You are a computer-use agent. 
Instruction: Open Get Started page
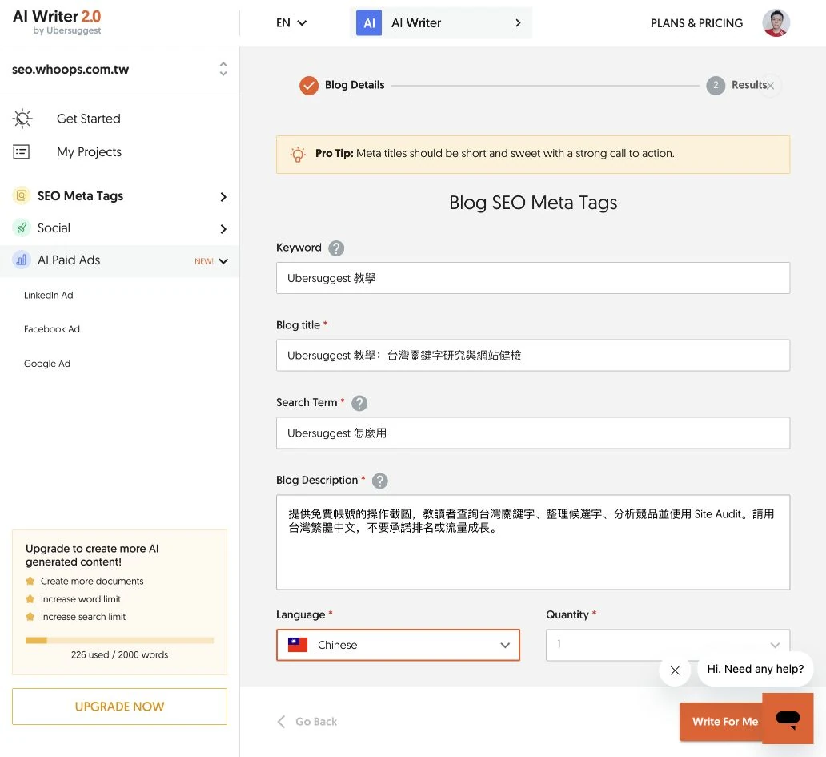point(89,119)
